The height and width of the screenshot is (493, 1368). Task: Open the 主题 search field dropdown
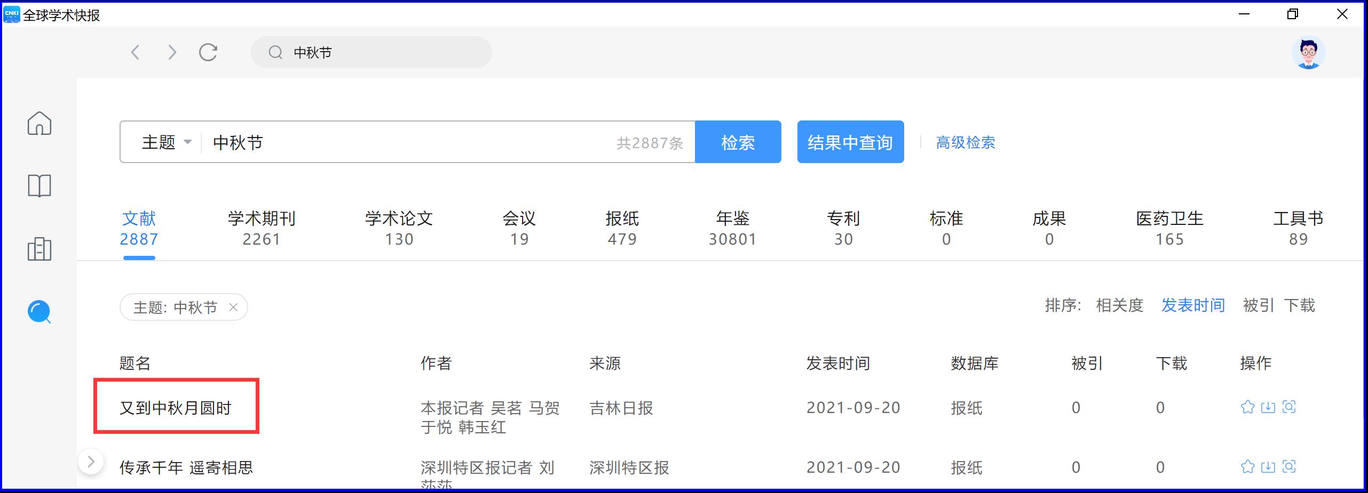click(166, 142)
